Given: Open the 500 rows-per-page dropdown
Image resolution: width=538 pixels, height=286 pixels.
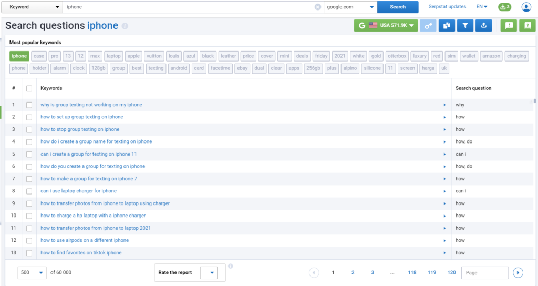Looking at the screenshot, I should pos(32,273).
